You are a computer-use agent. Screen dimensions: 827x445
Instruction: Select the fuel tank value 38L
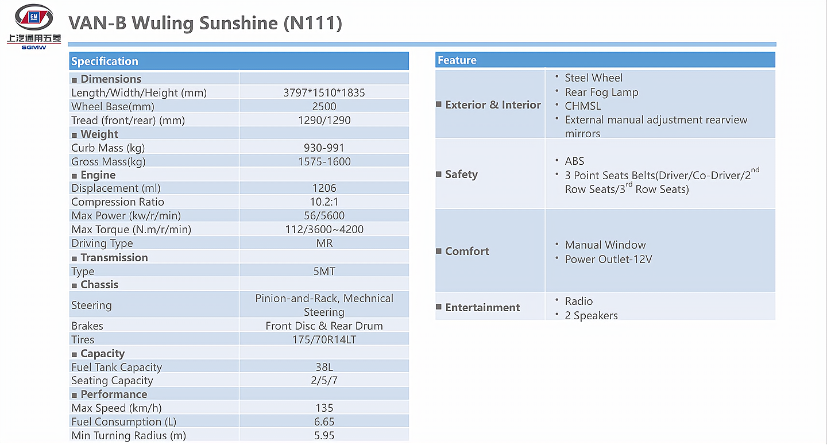click(324, 367)
